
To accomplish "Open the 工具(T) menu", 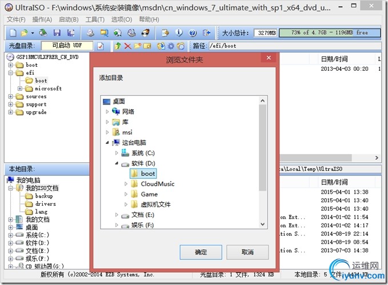I will tap(95, 19).
